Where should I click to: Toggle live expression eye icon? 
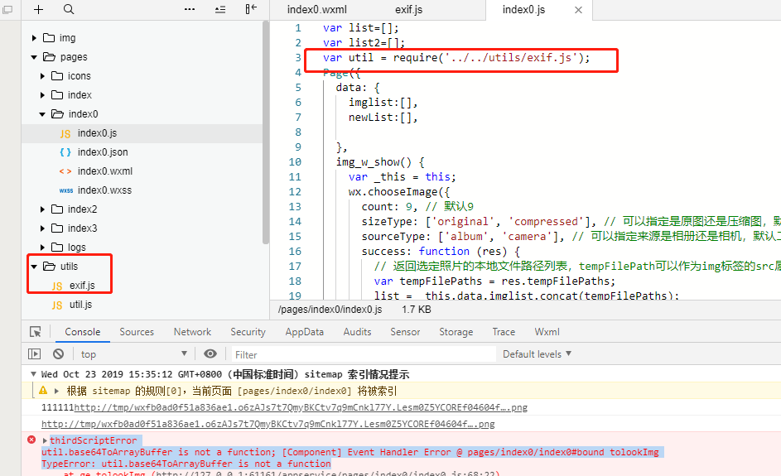tap(210, 353)
